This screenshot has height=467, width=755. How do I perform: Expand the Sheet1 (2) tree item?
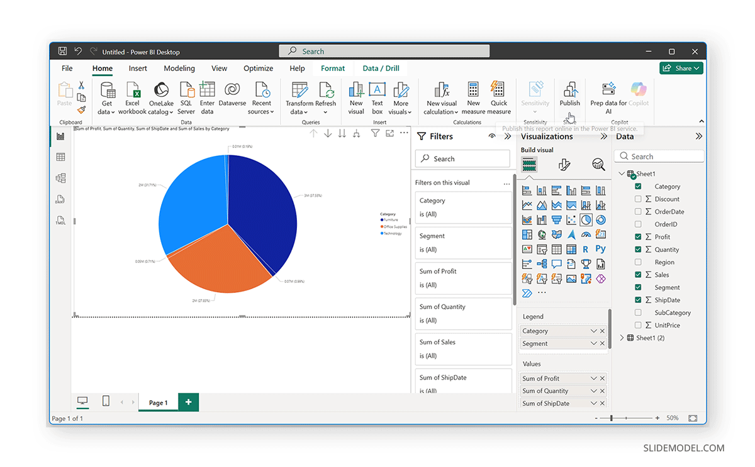tap(622, 338)
